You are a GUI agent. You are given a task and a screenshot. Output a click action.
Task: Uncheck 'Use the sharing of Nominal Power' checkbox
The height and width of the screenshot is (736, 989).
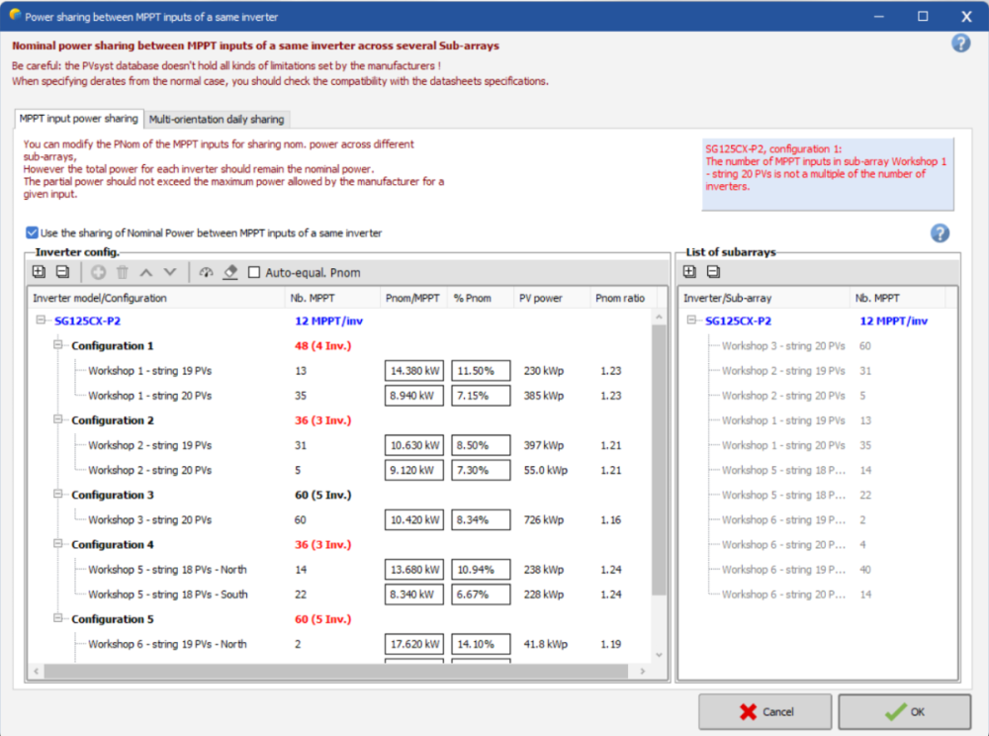click(x=33, y=233)
